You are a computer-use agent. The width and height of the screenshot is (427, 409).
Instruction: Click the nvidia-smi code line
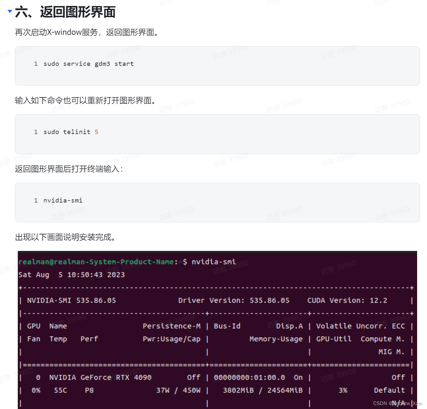point(63,200)
